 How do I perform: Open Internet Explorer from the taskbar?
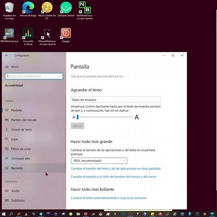tap(175, 214)
